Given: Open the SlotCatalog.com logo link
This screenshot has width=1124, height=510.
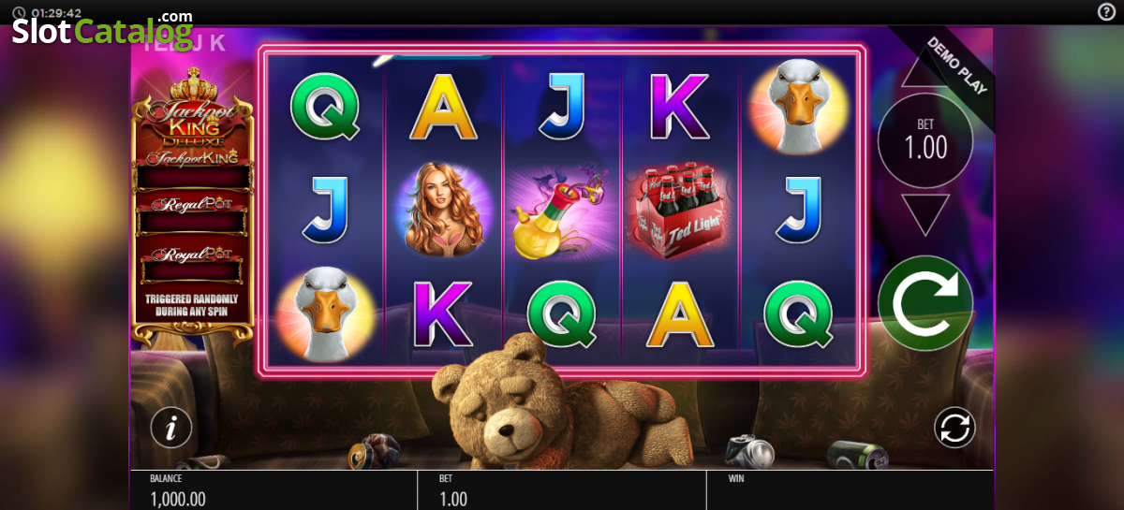Looking at the screenshot, I should [x=103, y=29].
